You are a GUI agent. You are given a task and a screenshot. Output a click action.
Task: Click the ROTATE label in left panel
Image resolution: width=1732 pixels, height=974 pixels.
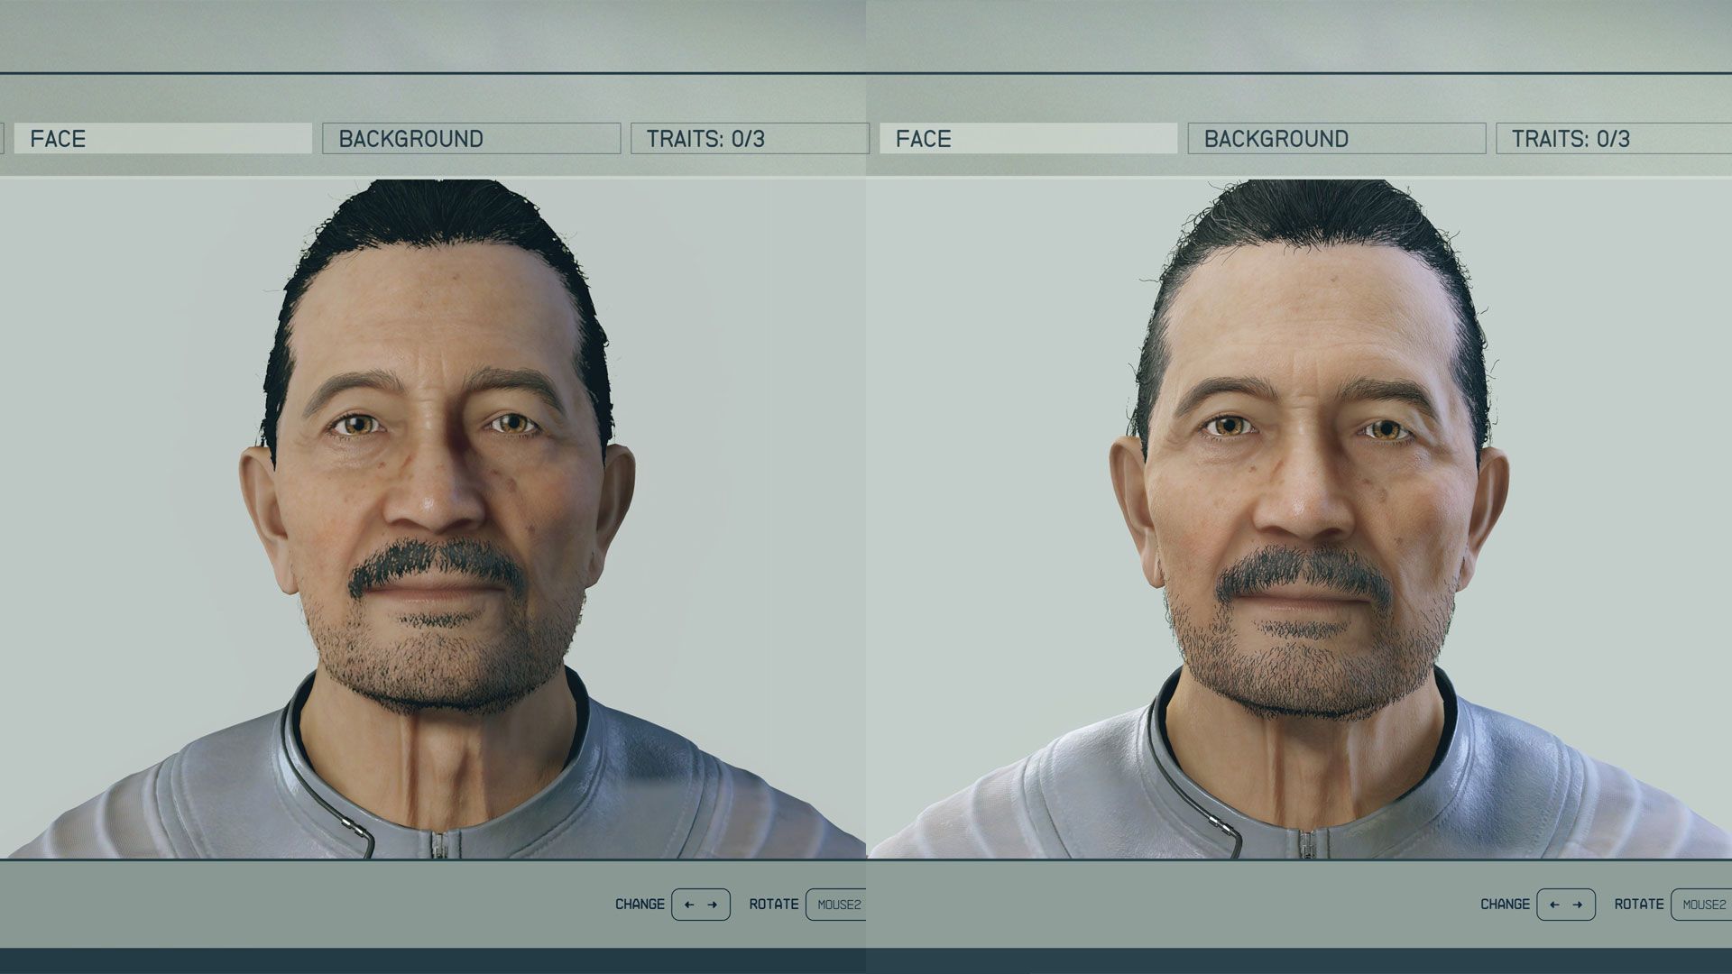click(774, 905)
